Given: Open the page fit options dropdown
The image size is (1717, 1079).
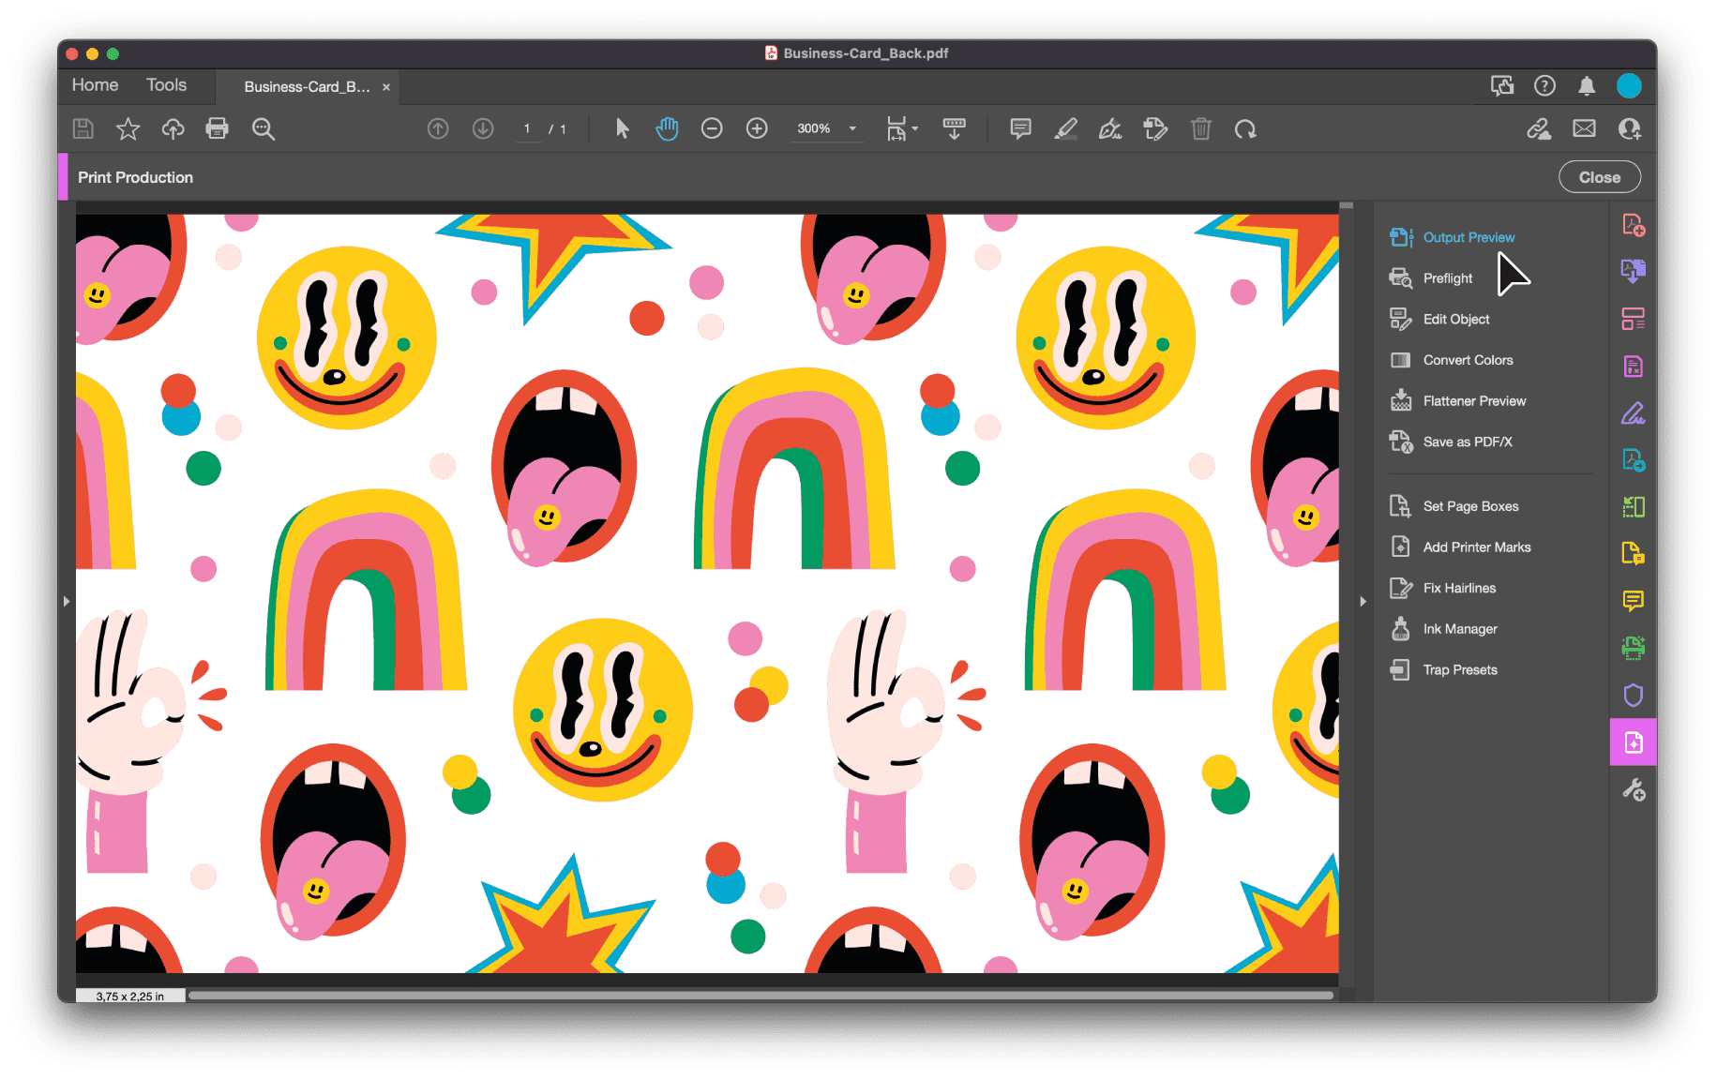Looking at the screenshot, I should tap(901, 128).
